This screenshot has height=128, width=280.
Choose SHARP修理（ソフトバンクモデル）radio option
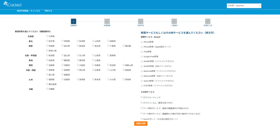(x=142, y=62)
